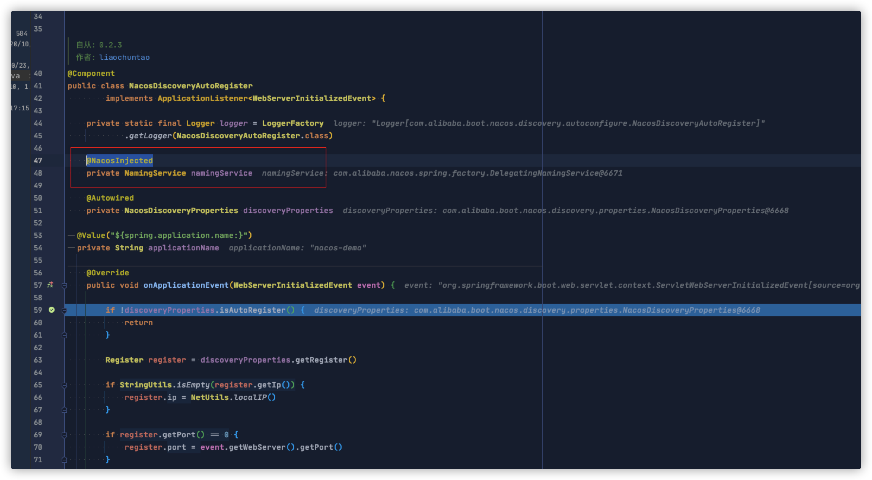Select the NacosDiscoveryAutoRegister class name on line 41

(x=191, y=86)
